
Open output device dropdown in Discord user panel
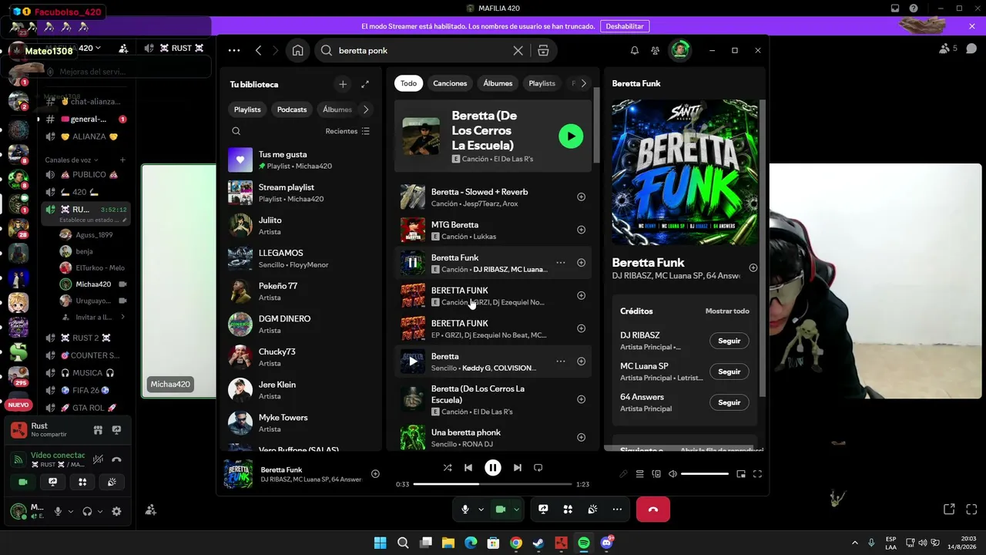click(x=100, y=511)
